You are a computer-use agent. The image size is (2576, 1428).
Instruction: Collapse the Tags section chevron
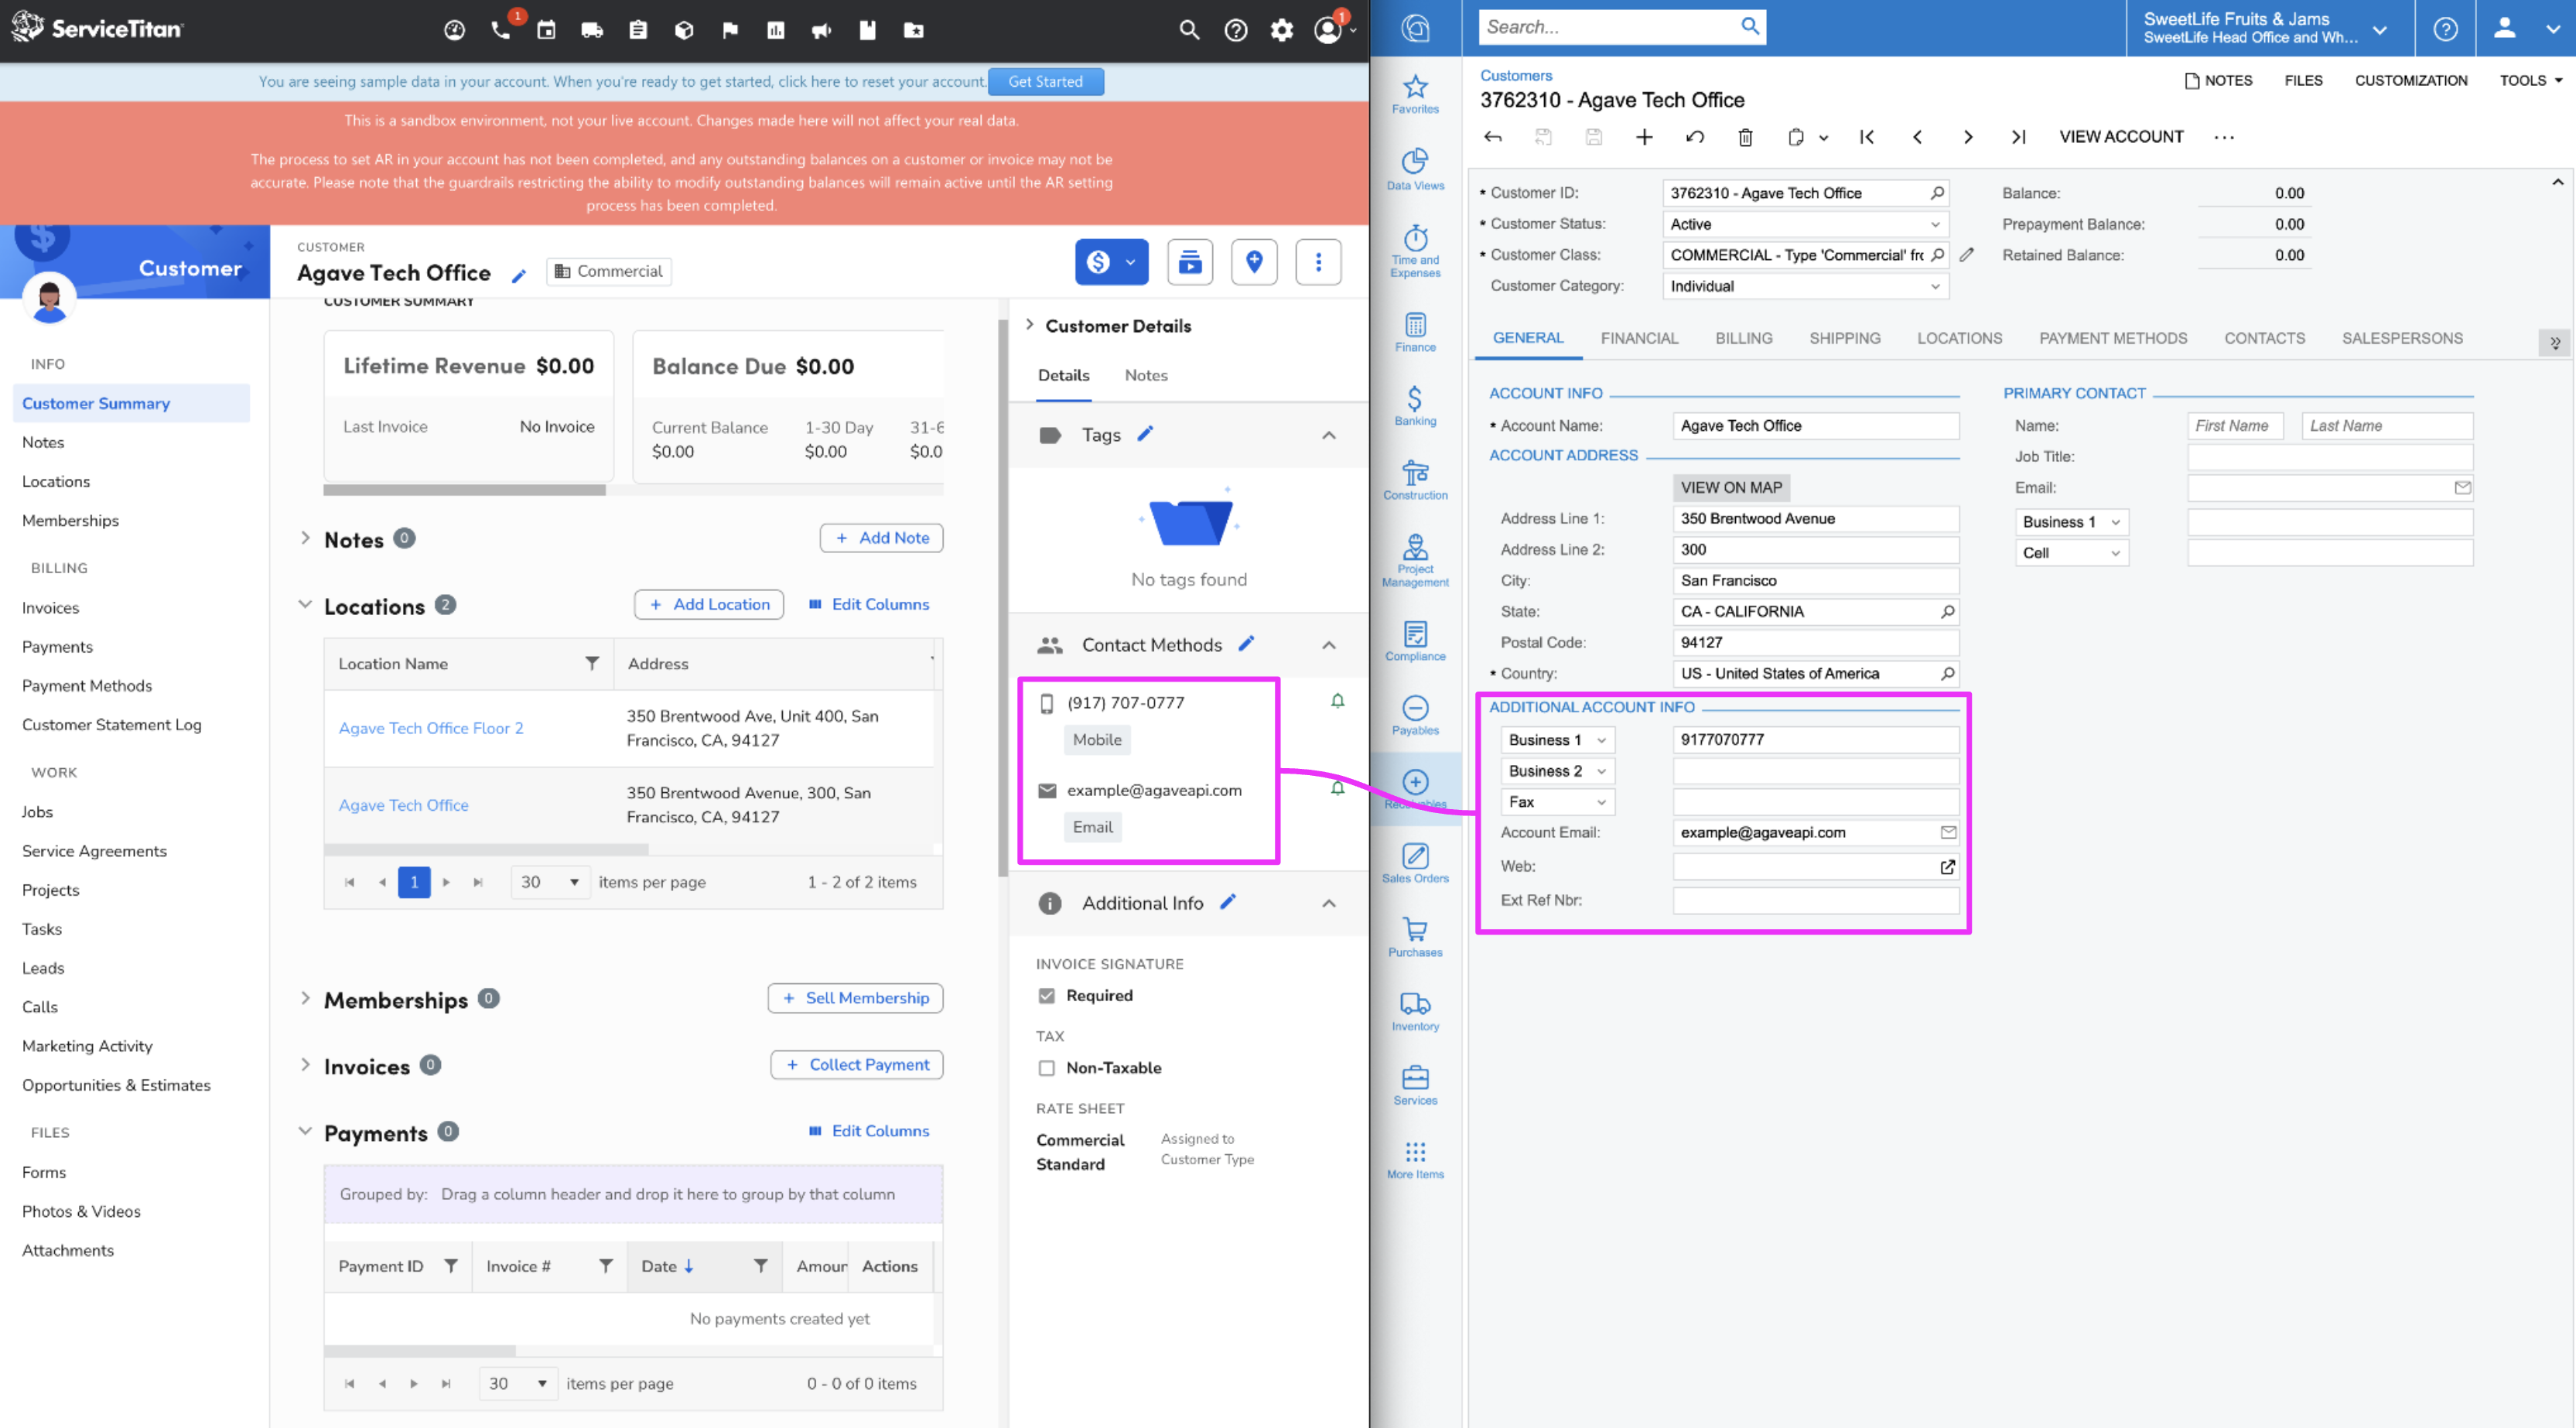coord(1328,435)
